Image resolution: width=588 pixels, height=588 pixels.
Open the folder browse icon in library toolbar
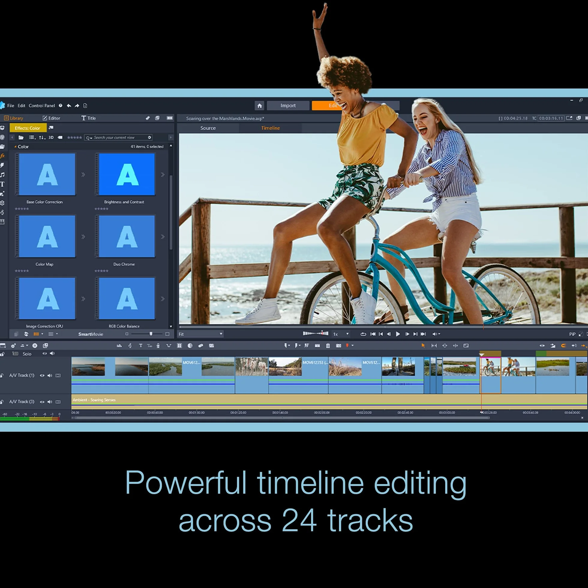tap(21, 138)
